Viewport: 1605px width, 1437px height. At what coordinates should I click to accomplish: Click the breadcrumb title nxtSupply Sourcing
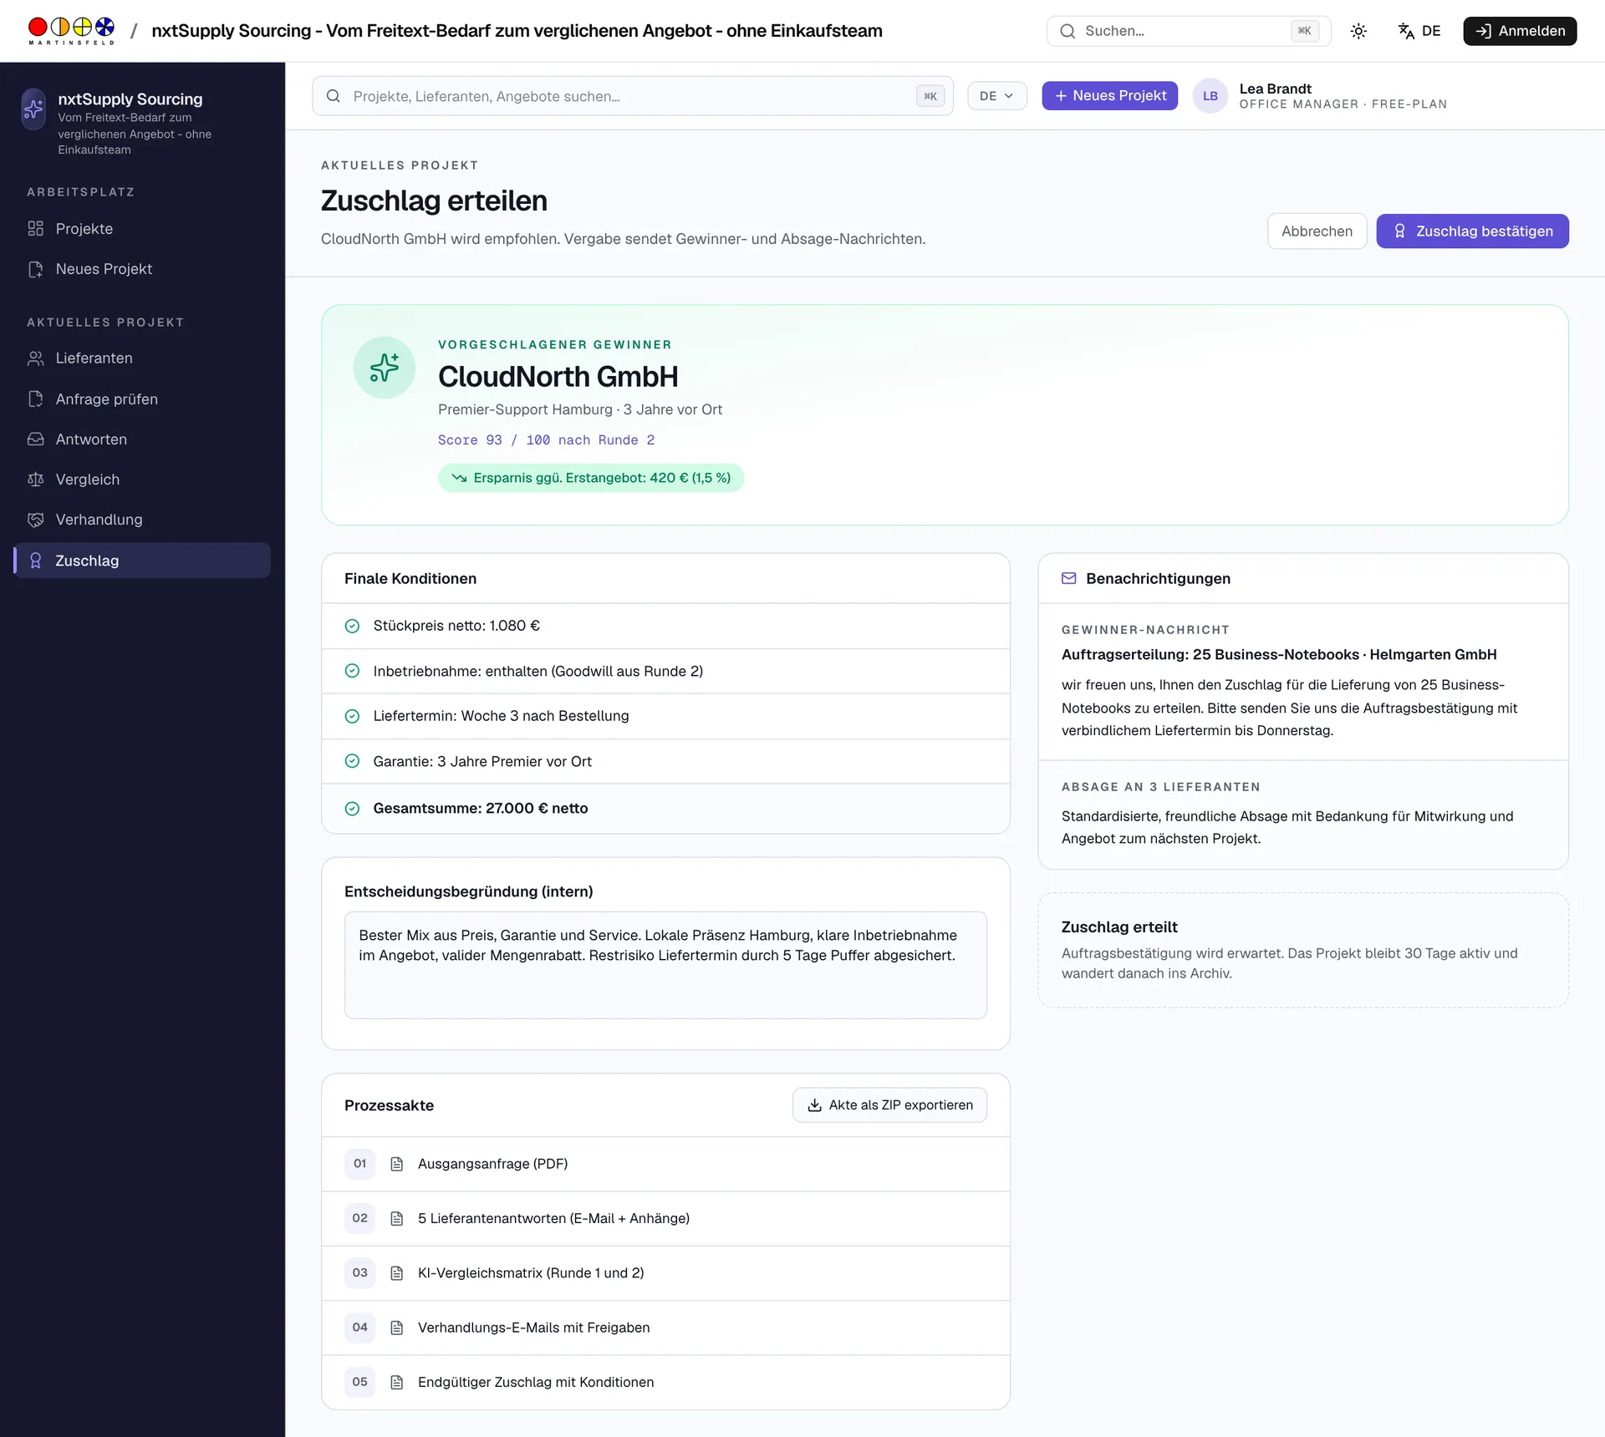pos(517,31)
